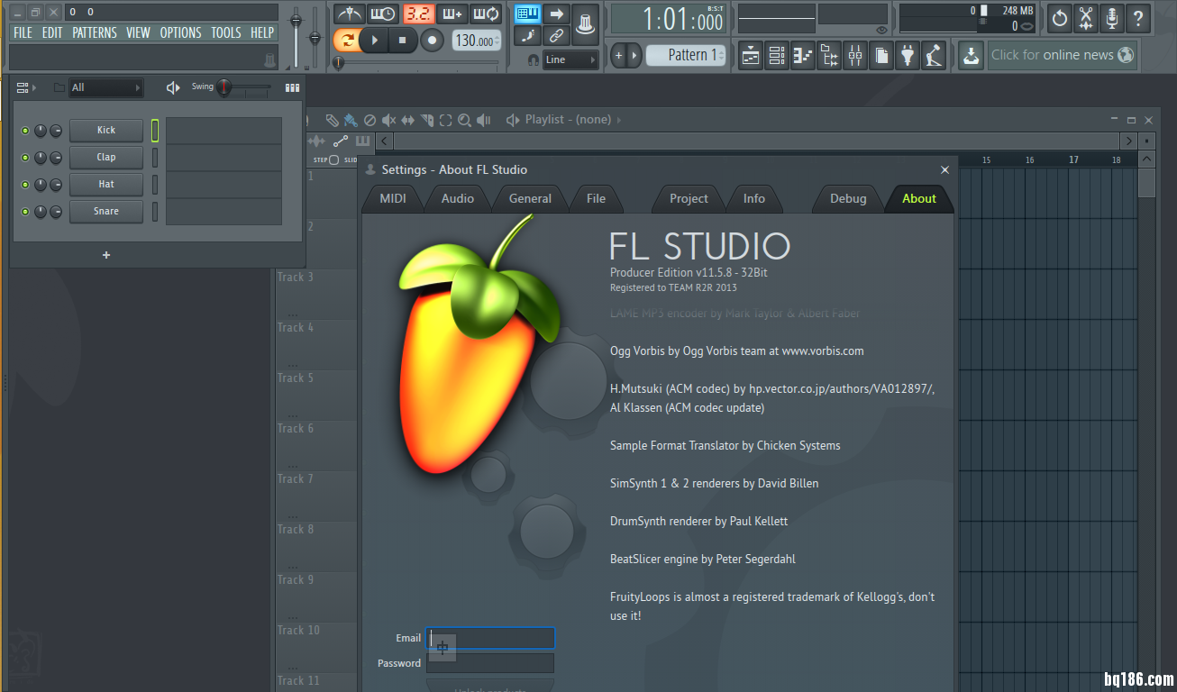The height and width of the screenshot is (692, 1177).
Task: Open the Channel rack view icon
Action: (777, 56)
